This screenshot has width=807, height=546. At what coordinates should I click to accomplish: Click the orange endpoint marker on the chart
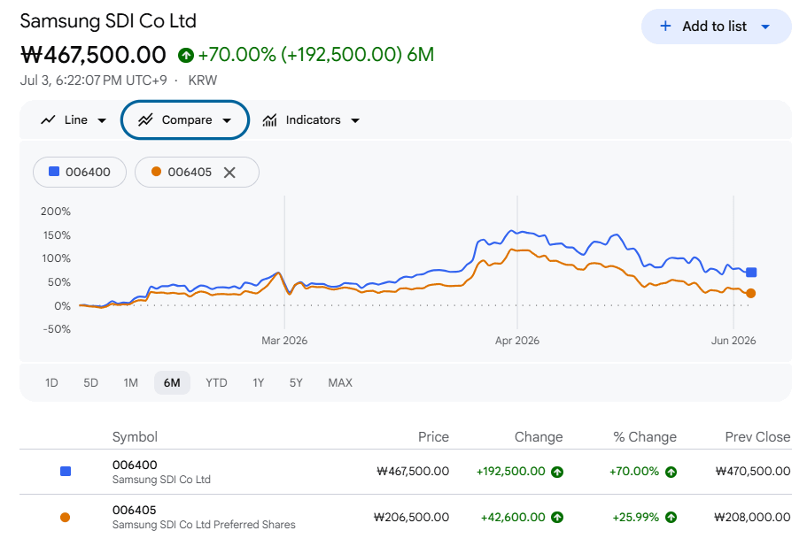coord(751,293)
